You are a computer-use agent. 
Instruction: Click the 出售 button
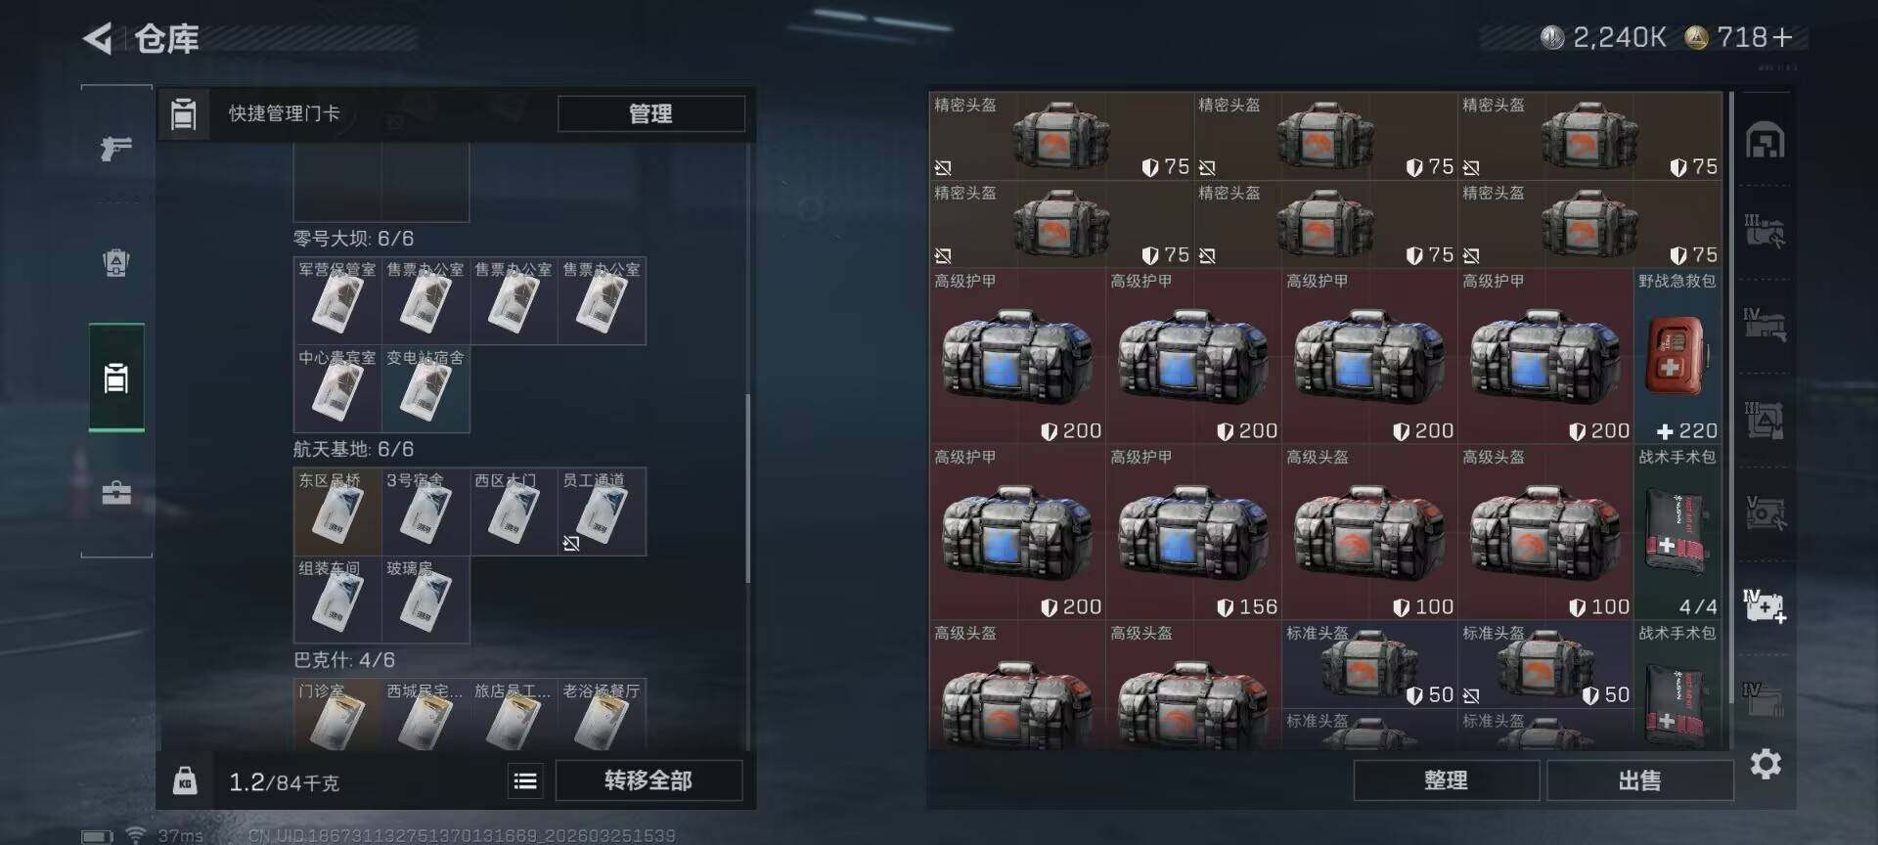point(1639,780)
